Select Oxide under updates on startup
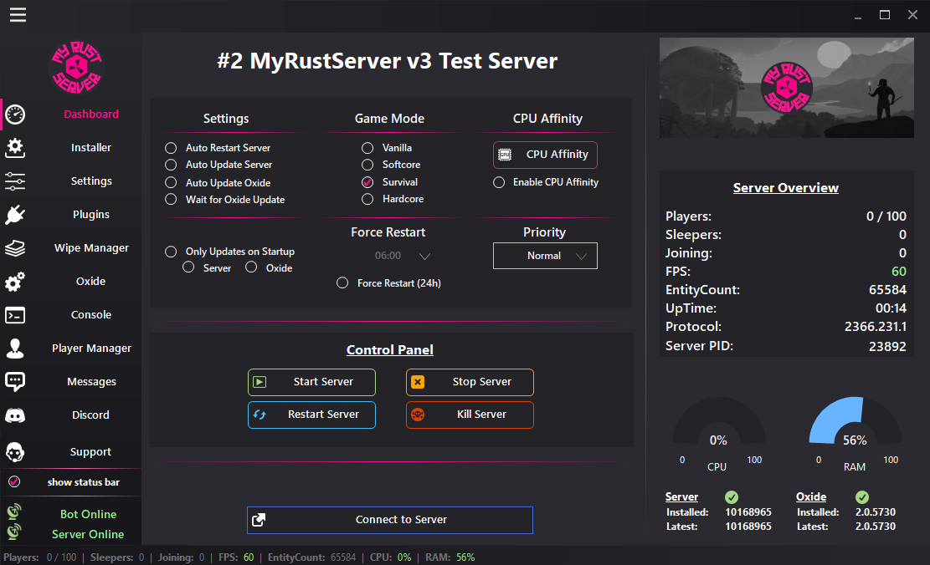930x565 pixels. [x=251, y=267]
